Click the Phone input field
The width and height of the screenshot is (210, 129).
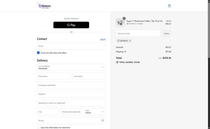71,120
